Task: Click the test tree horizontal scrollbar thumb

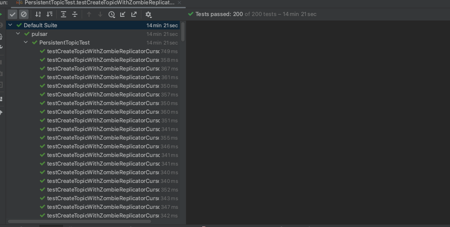Action: click(x=79, y=221)
